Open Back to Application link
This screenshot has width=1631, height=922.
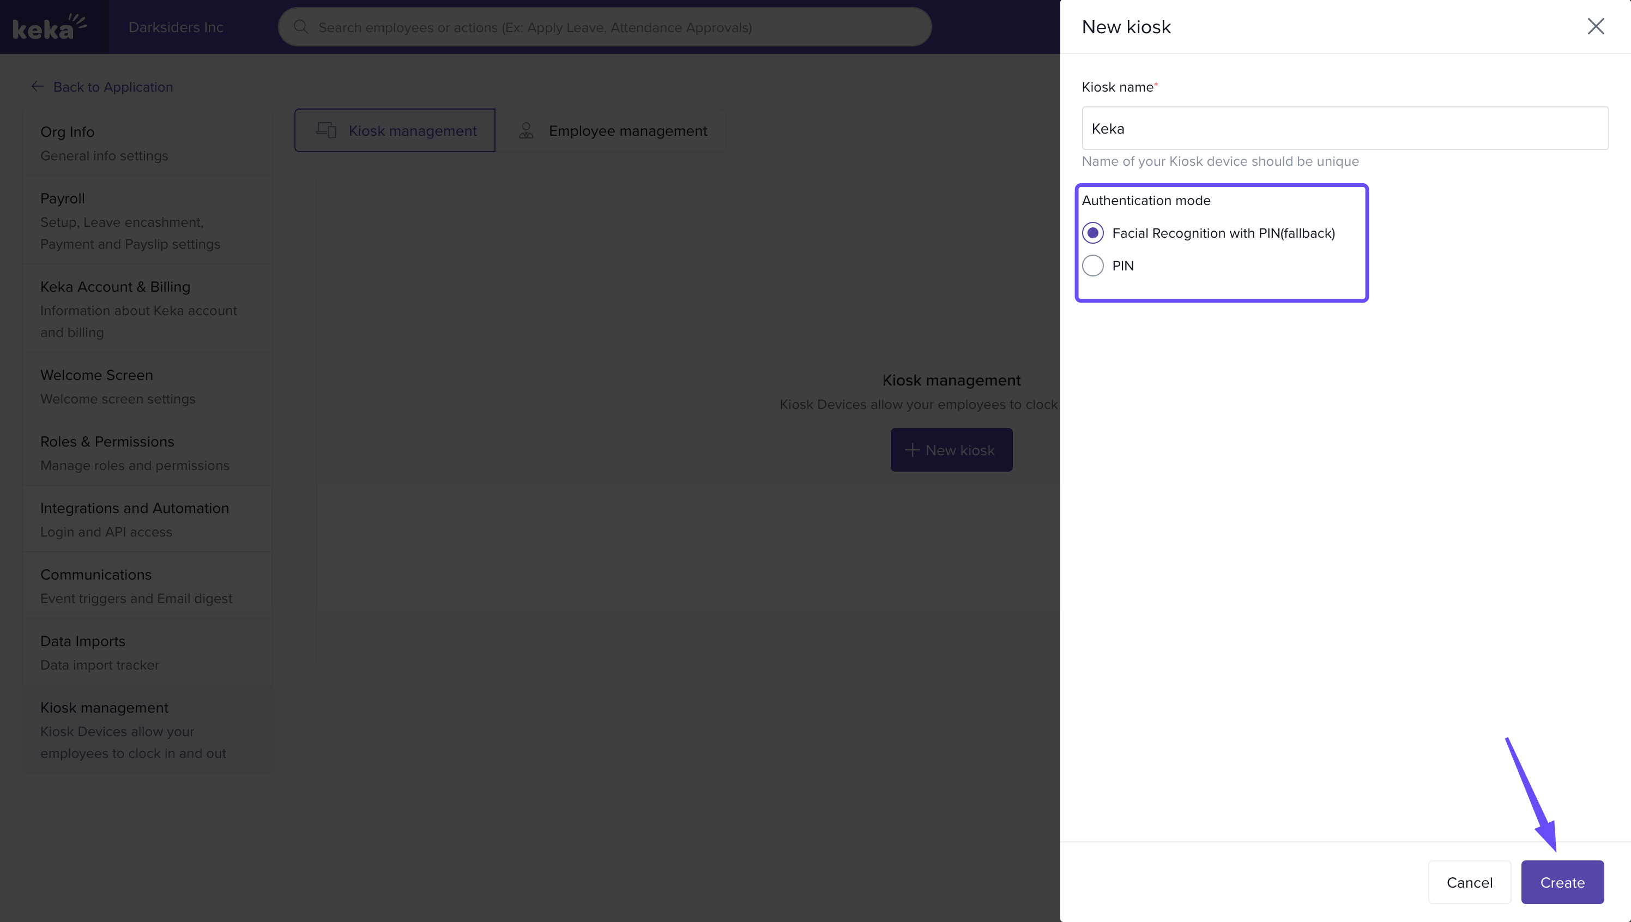tap(113, 87)
